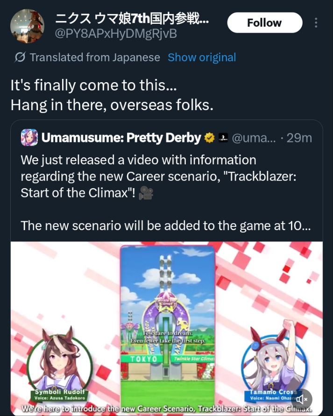Image resolution: width=333 pixels, height=416 pixels.
Task: Open the Umamusume: Pretty Derby display name
Action: [121, 138]
